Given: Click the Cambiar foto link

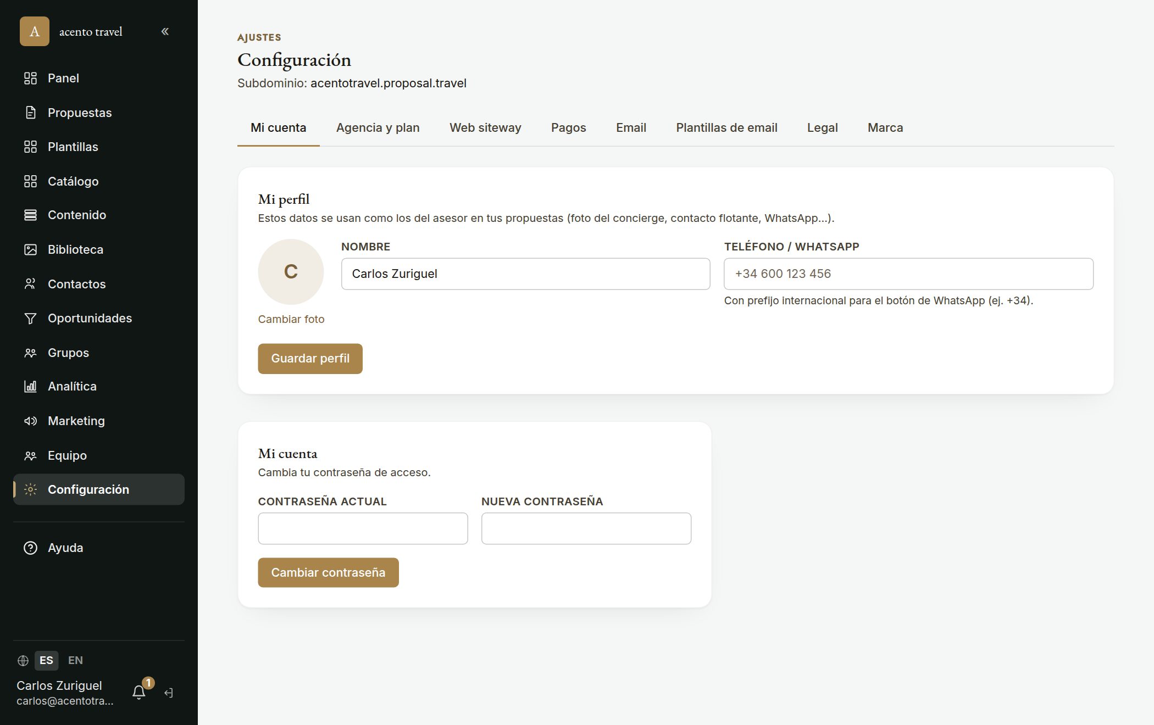Looking at the screenshot, I should point(291,319).
